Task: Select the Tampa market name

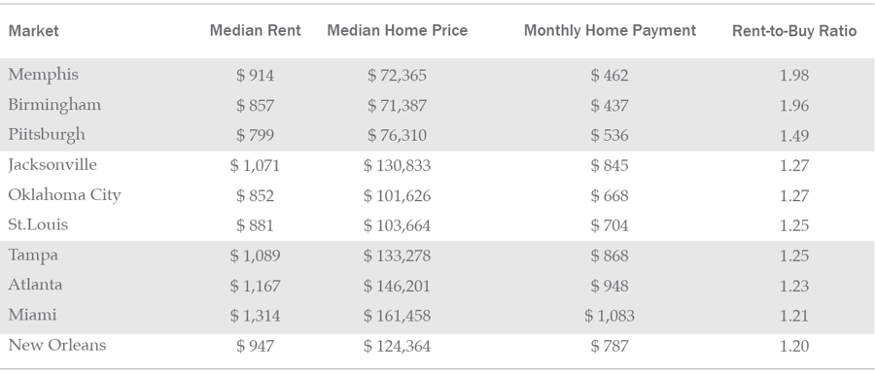Action: (33, 255)
